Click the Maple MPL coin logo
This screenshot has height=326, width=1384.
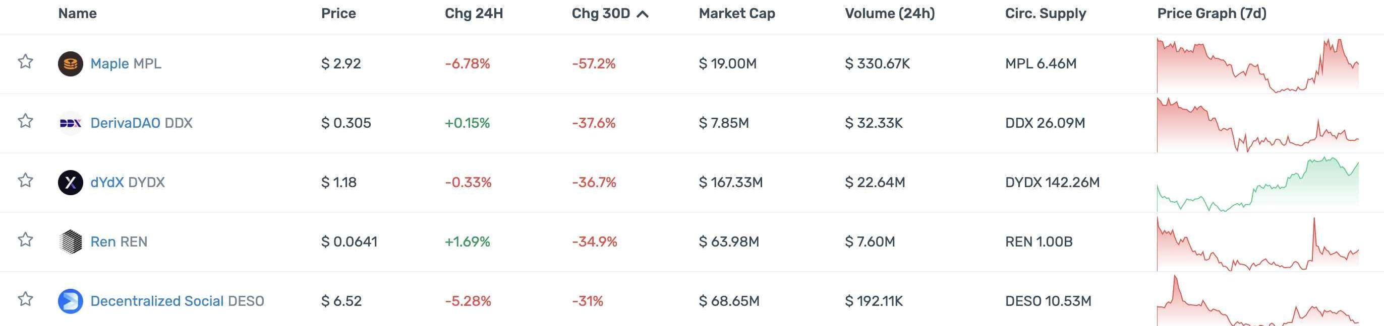71,64
